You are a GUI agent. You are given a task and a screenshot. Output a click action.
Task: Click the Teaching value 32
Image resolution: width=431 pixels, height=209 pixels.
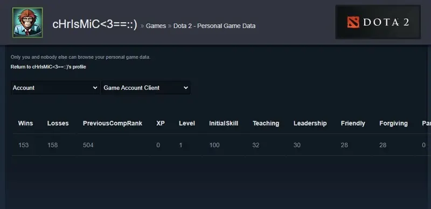pyautogui.click(x=255, y=145)
